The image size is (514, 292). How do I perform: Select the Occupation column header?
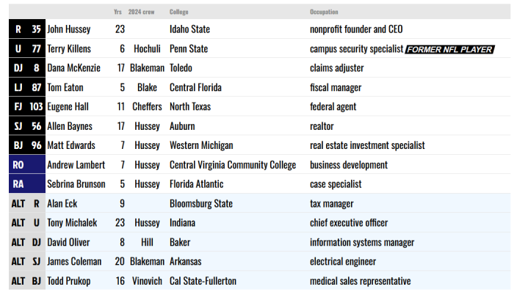point(324,12)
